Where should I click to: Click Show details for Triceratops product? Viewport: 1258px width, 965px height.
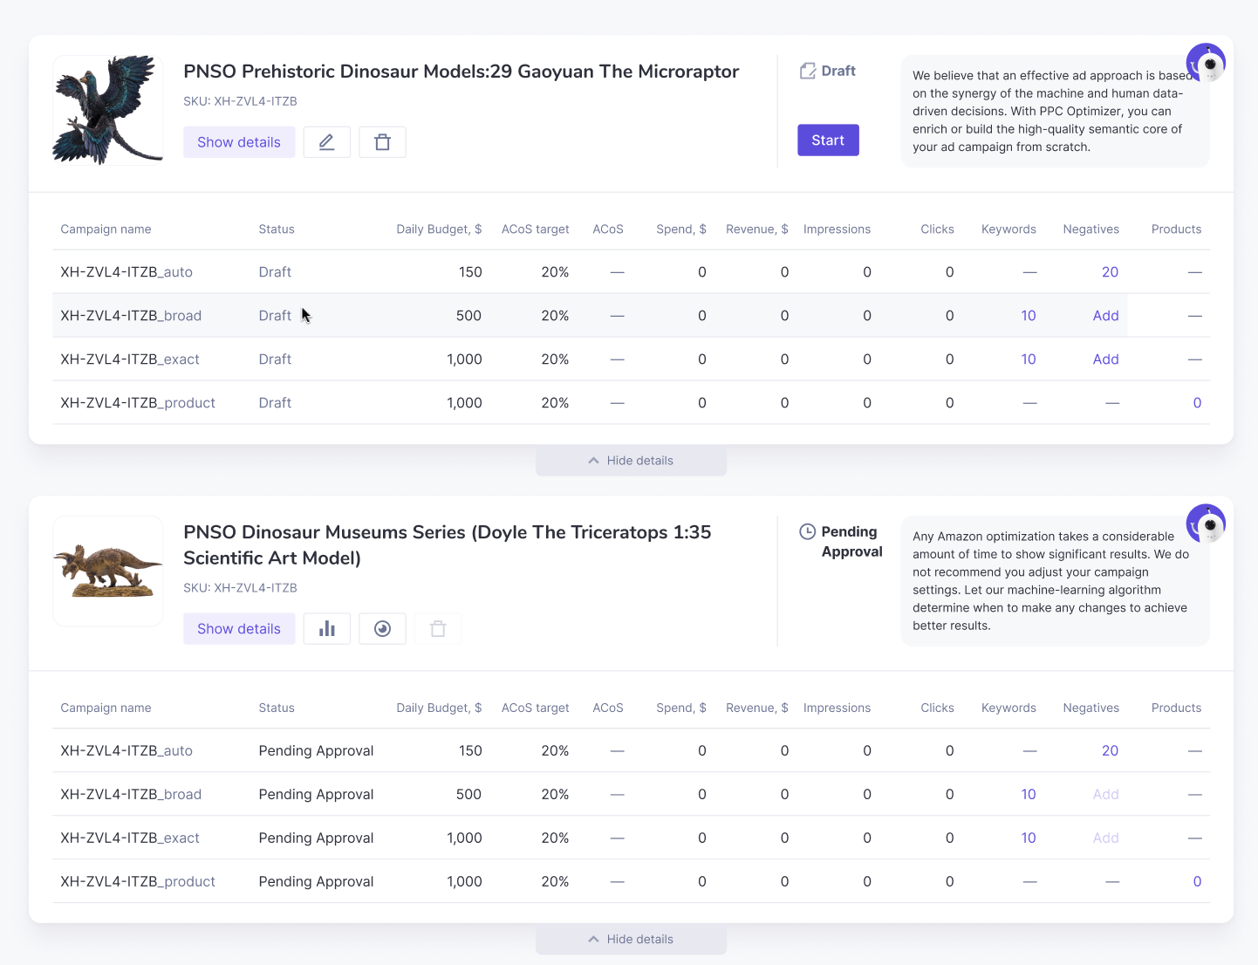tap(239, 629)
